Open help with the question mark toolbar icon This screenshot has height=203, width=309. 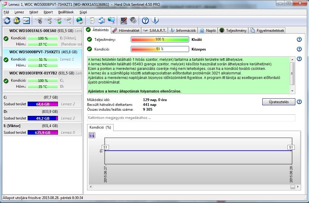145,20
